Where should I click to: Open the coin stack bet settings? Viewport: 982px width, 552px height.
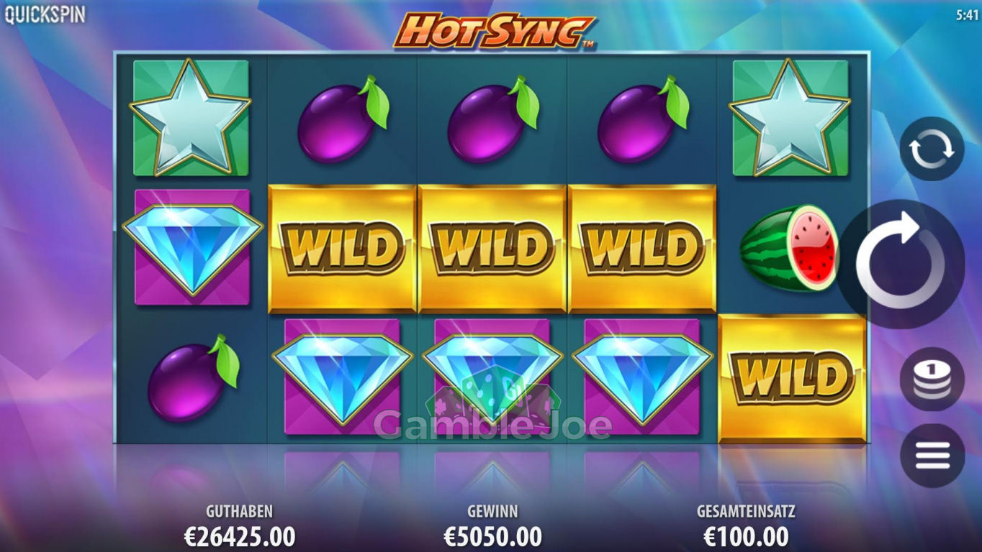coord(932,379)
